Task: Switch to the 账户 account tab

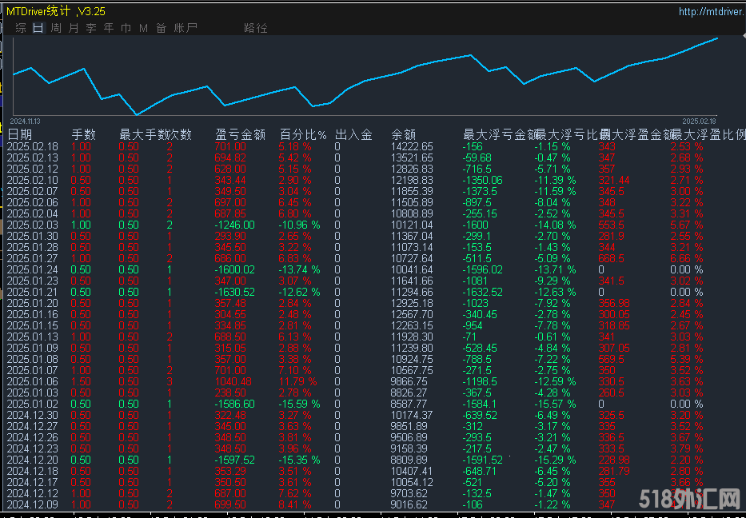Action: pyautogui.click(x=186, y=28)
